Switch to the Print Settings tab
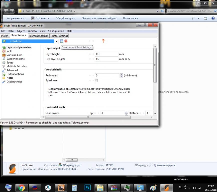The height and width of the screenshot is (192, 217). [x=19, y=36]
